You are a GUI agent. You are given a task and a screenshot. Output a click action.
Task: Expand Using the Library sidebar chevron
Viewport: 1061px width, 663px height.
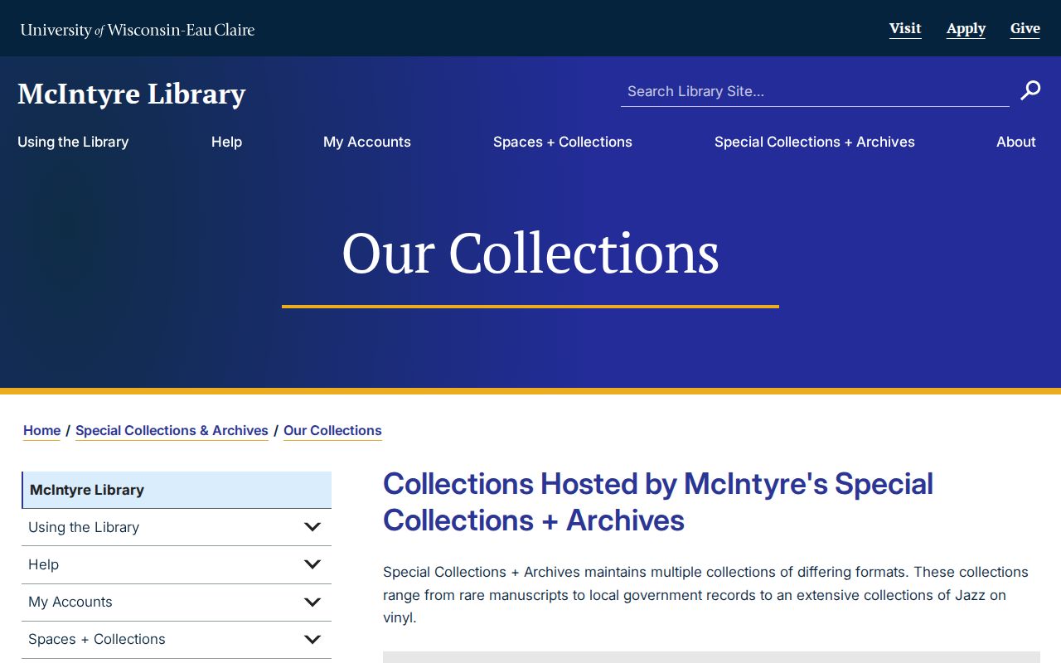312,527
